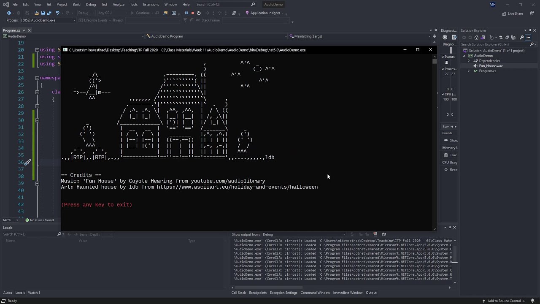Stop debugging with the red square
540x304 pixels.
pyautogui.click(x=192, y=13)
